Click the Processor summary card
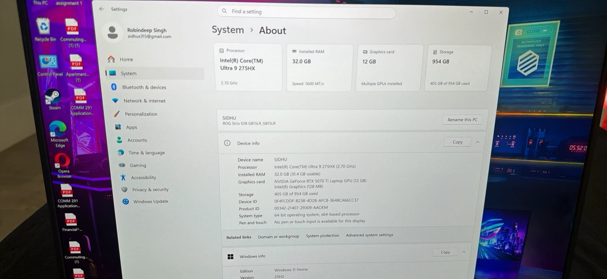 click(x=248, y=67)
